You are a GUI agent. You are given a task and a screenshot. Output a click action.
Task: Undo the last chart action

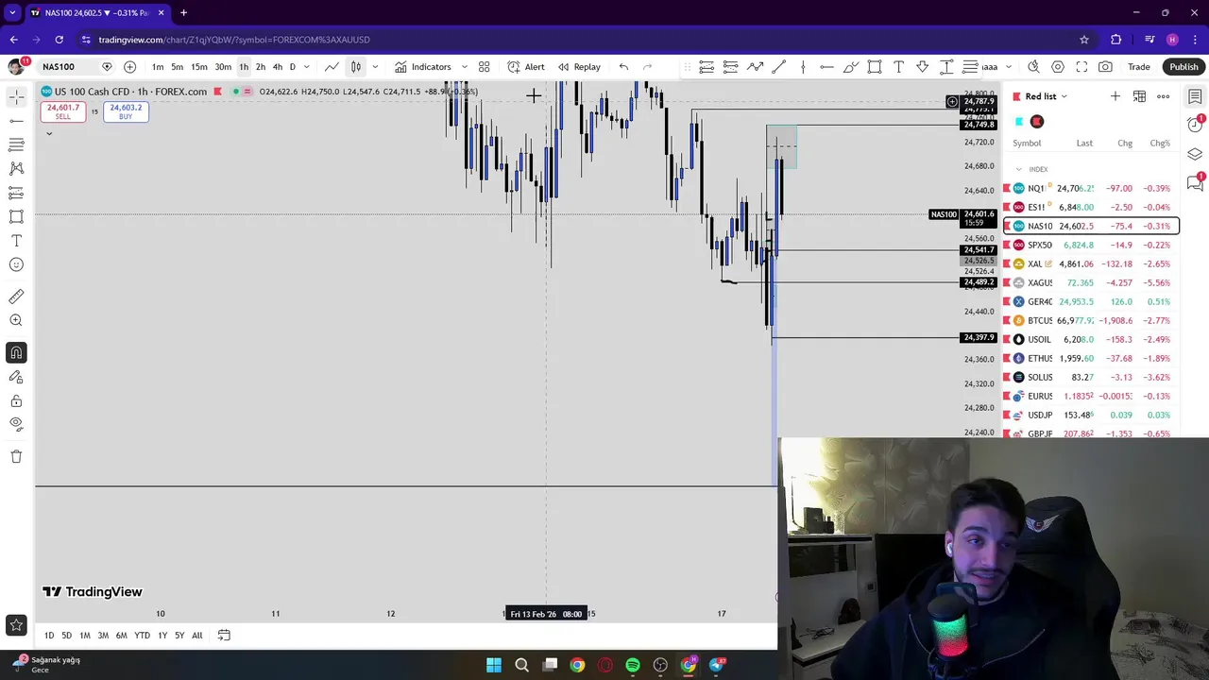(x=623, y=67)
